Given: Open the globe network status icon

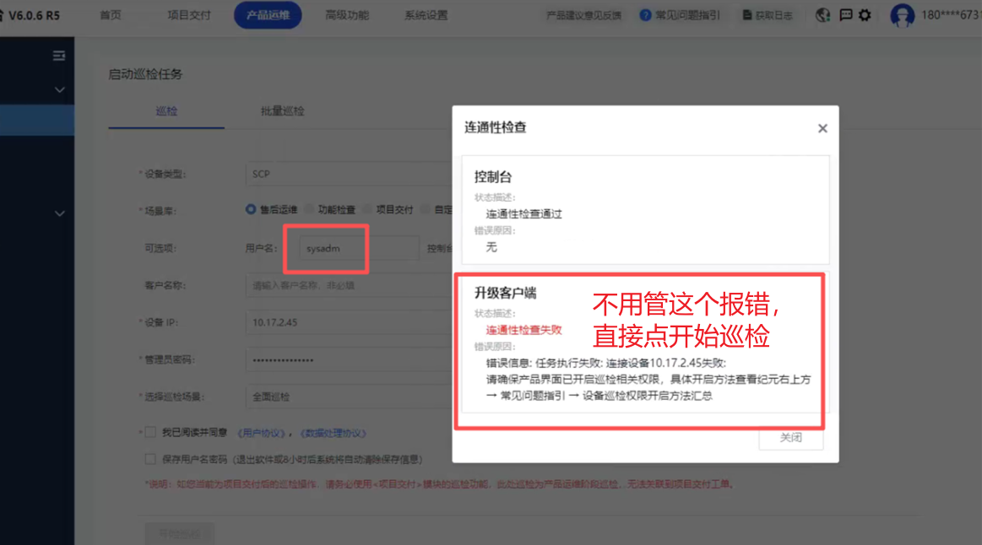Looking at the screenshot, I should tap(823, 15).
